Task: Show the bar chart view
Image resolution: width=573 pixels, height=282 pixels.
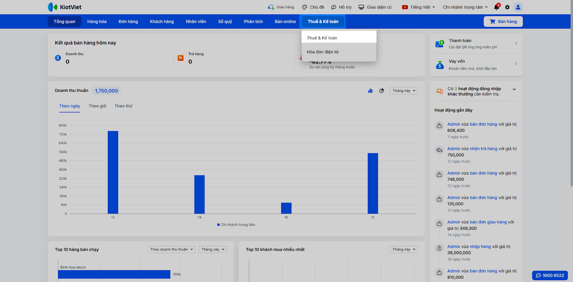Action: click(x=370, y=91)
